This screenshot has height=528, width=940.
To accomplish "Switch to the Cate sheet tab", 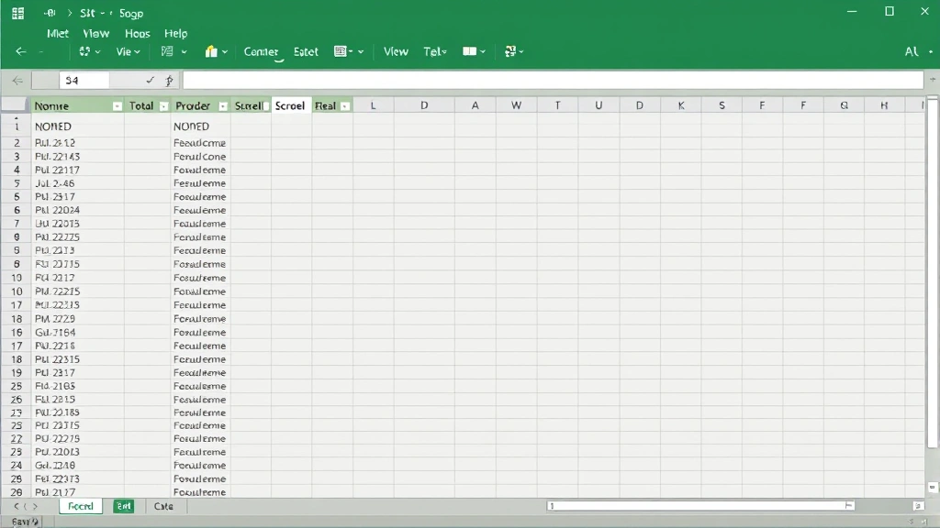I will pyautogui.click(x=163, y=505).
